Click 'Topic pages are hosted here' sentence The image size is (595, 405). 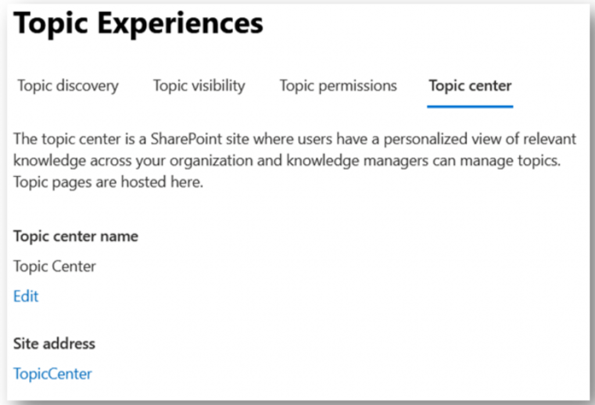pyautogui.click(x=108, y=182)
